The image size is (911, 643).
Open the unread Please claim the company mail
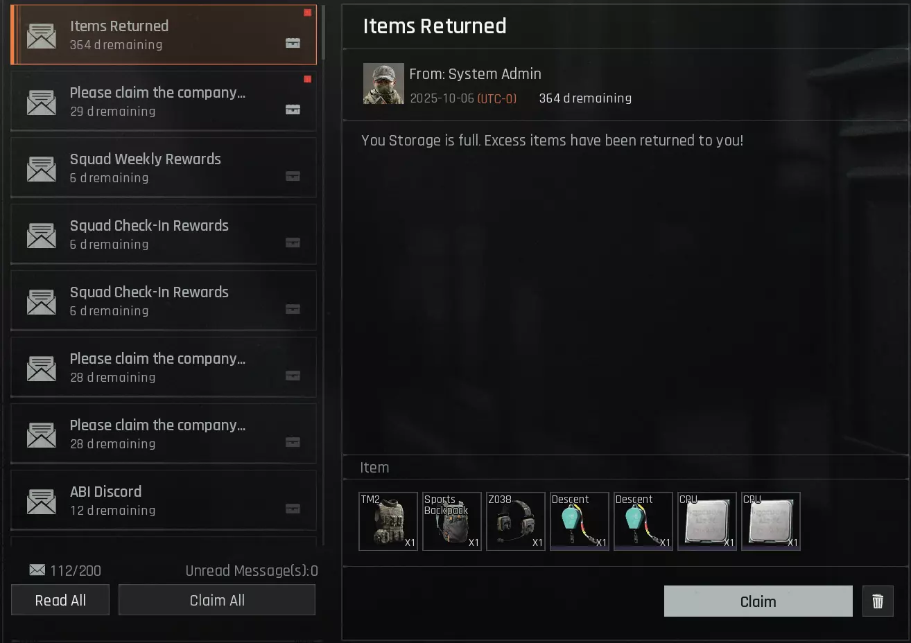[x=164, y=101]
